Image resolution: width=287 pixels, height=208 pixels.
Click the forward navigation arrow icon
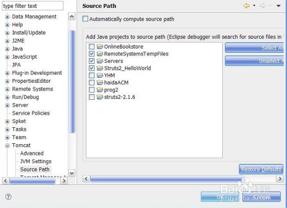262,6
